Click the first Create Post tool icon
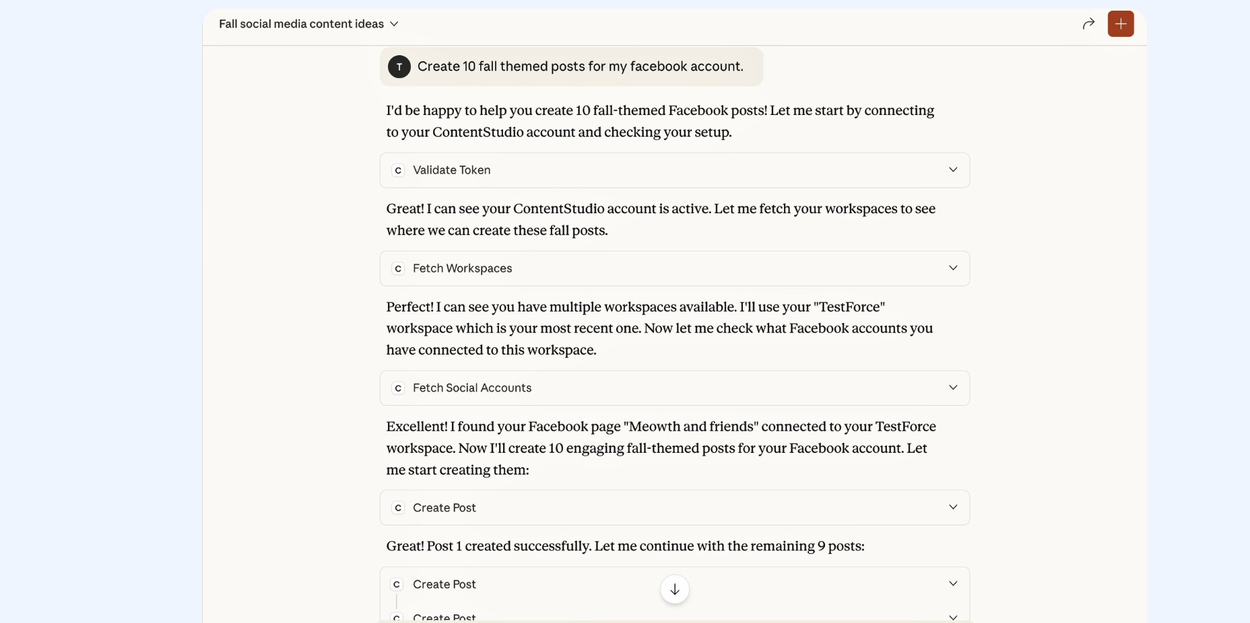This screenshot has width=1250, height=623. tap(398, 508)
